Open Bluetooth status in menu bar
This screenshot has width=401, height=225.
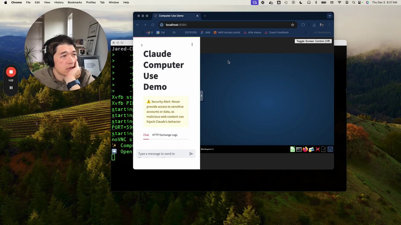point(316,2)
